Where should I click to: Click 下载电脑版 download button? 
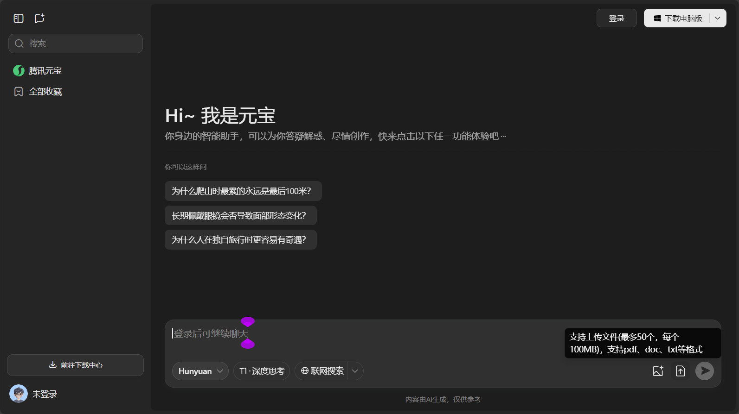click(678, 19)
